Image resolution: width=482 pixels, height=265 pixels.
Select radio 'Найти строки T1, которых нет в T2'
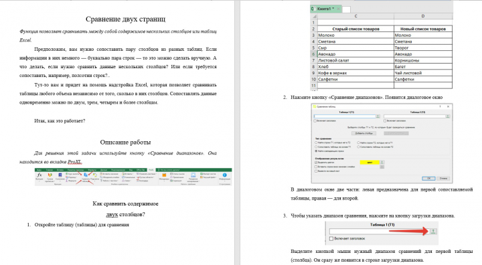click(x=316, y=143)
